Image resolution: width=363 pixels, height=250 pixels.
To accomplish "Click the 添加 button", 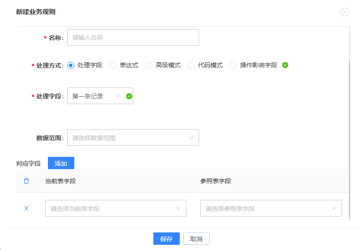I will (x=61, y=163).
